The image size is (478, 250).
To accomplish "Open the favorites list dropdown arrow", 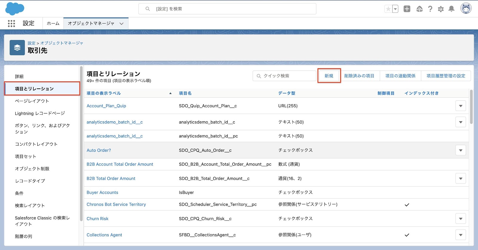I will (x=395, y=9).
